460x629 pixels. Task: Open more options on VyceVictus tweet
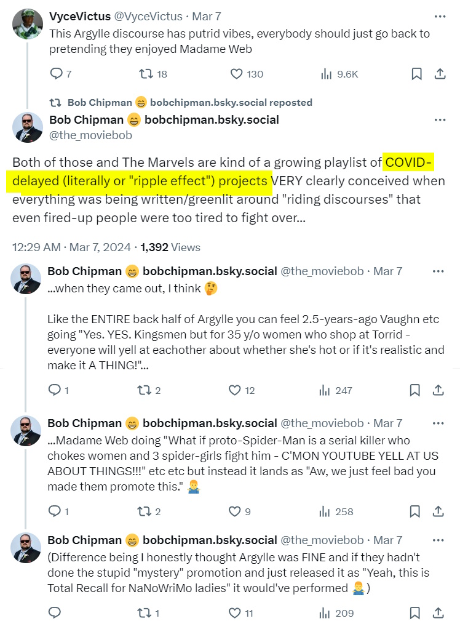click(440, 16)
